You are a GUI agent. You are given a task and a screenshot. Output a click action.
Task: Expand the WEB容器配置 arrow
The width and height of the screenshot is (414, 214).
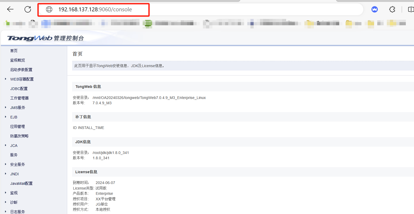pyautogui.click(x=6, y=79)
